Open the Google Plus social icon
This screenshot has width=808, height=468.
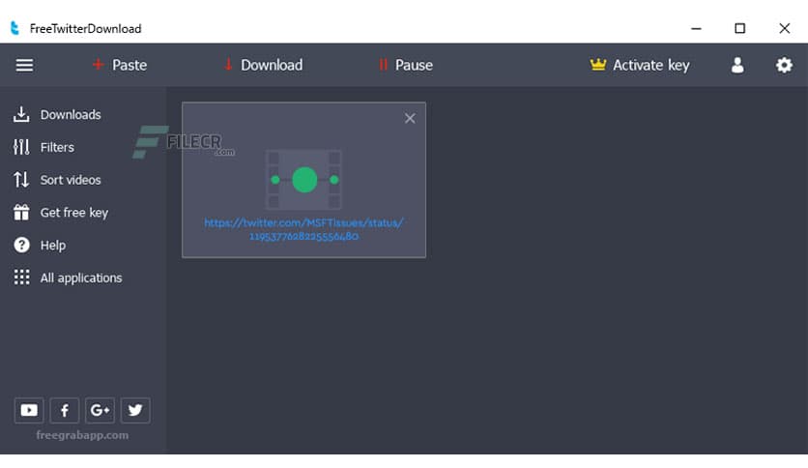pyautogui.click(x=100, y=410)
